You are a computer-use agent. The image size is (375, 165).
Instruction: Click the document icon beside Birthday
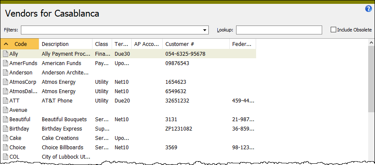pos(6,129)
